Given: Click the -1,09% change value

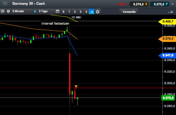Looking at the screenshot, I should point(121,4).
